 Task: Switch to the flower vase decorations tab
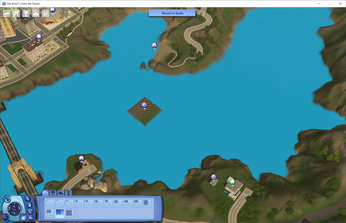click(69, 193)
